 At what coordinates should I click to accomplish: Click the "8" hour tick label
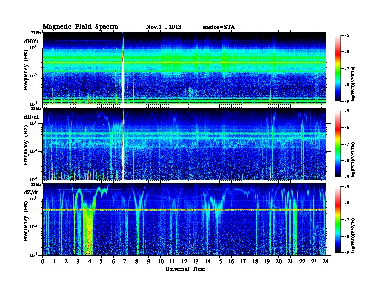point(137,261)
